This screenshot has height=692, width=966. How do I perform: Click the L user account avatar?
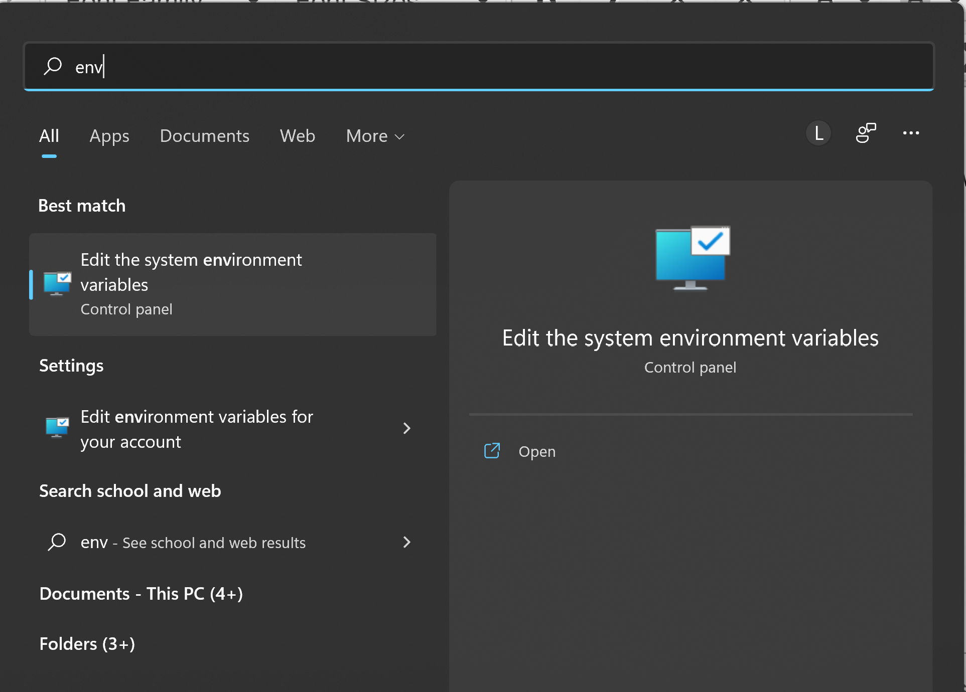818,133
